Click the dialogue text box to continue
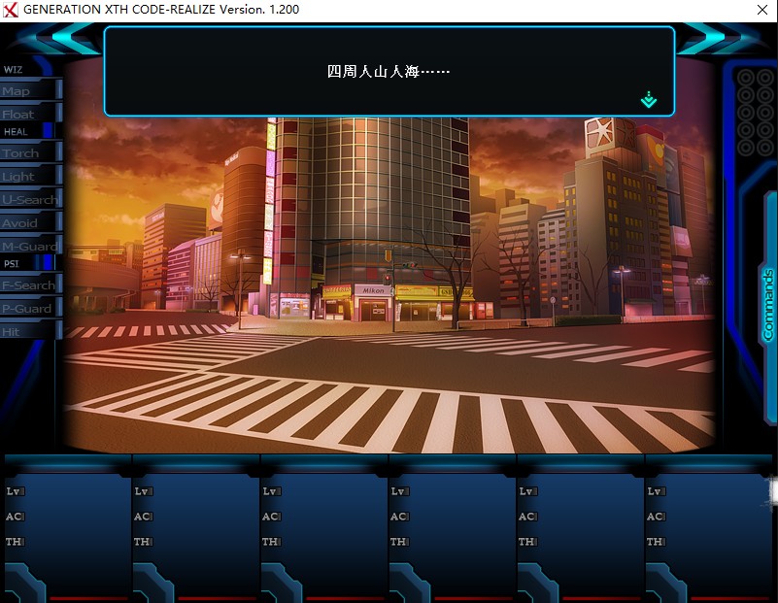The width and height of the screenshot is (778, 603). click(389, 72)
